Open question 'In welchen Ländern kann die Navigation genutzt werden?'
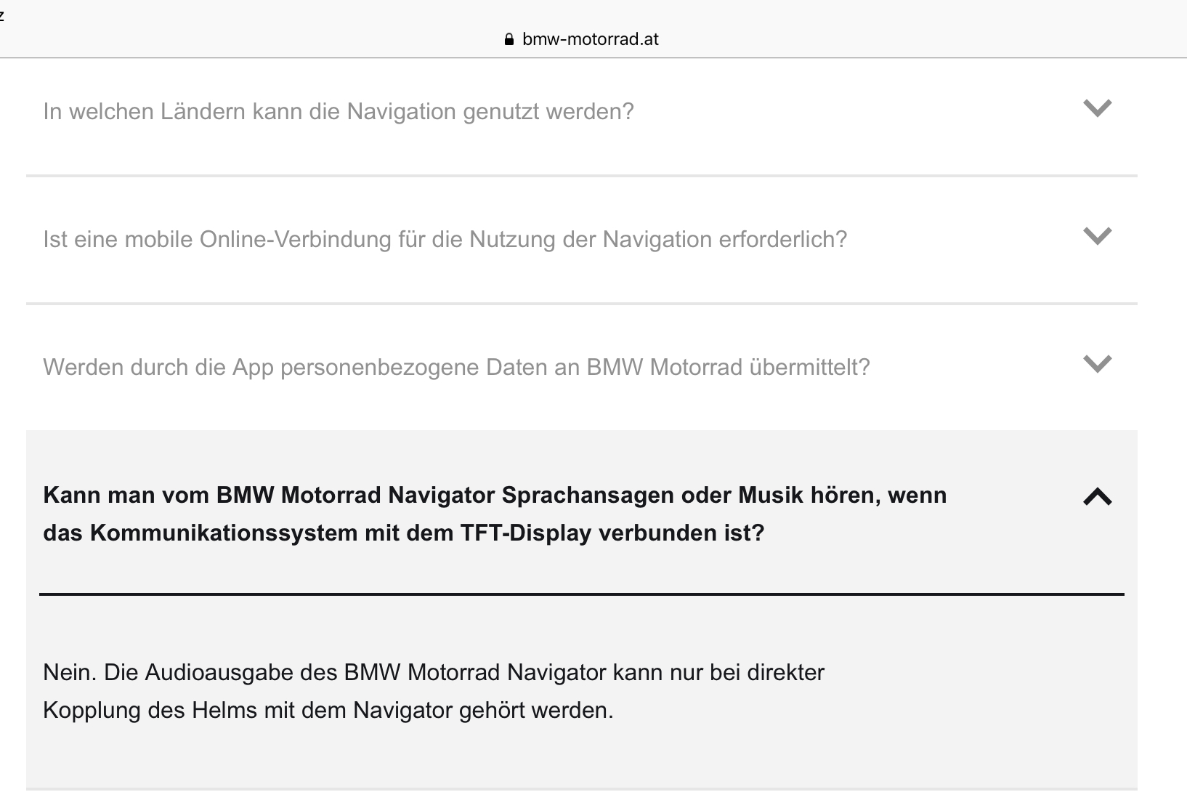The width and height of the screenshot is (1187, 800). 338,111
